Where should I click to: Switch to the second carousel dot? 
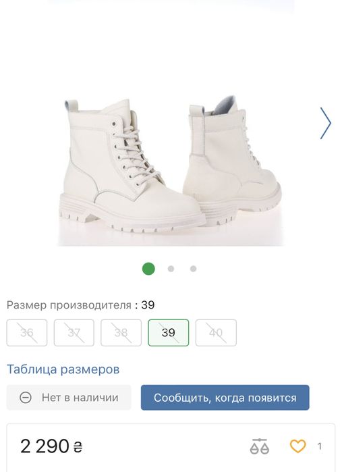tap(171, 269)
